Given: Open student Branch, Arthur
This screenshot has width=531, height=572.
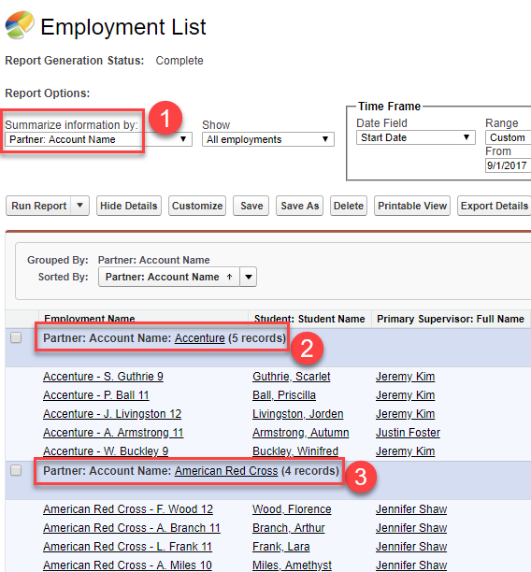Looking at the screenshot, I should point(288,528).
